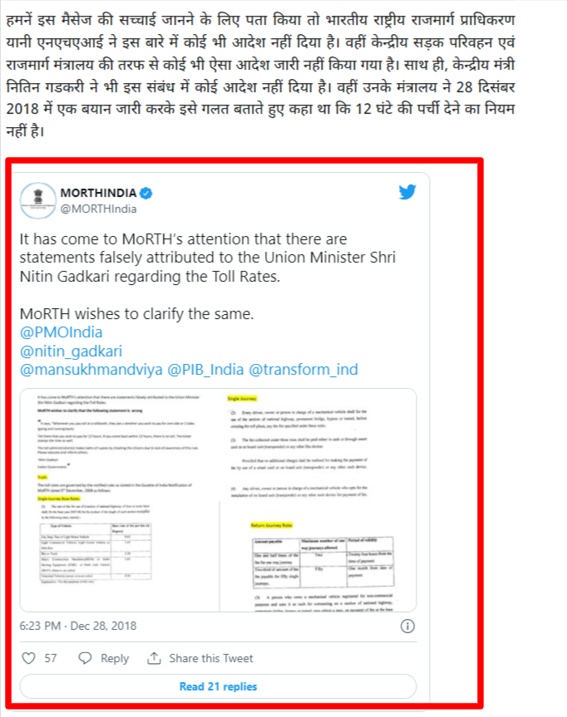
Task: Like the tweet via heart icon
Action: 29,658
